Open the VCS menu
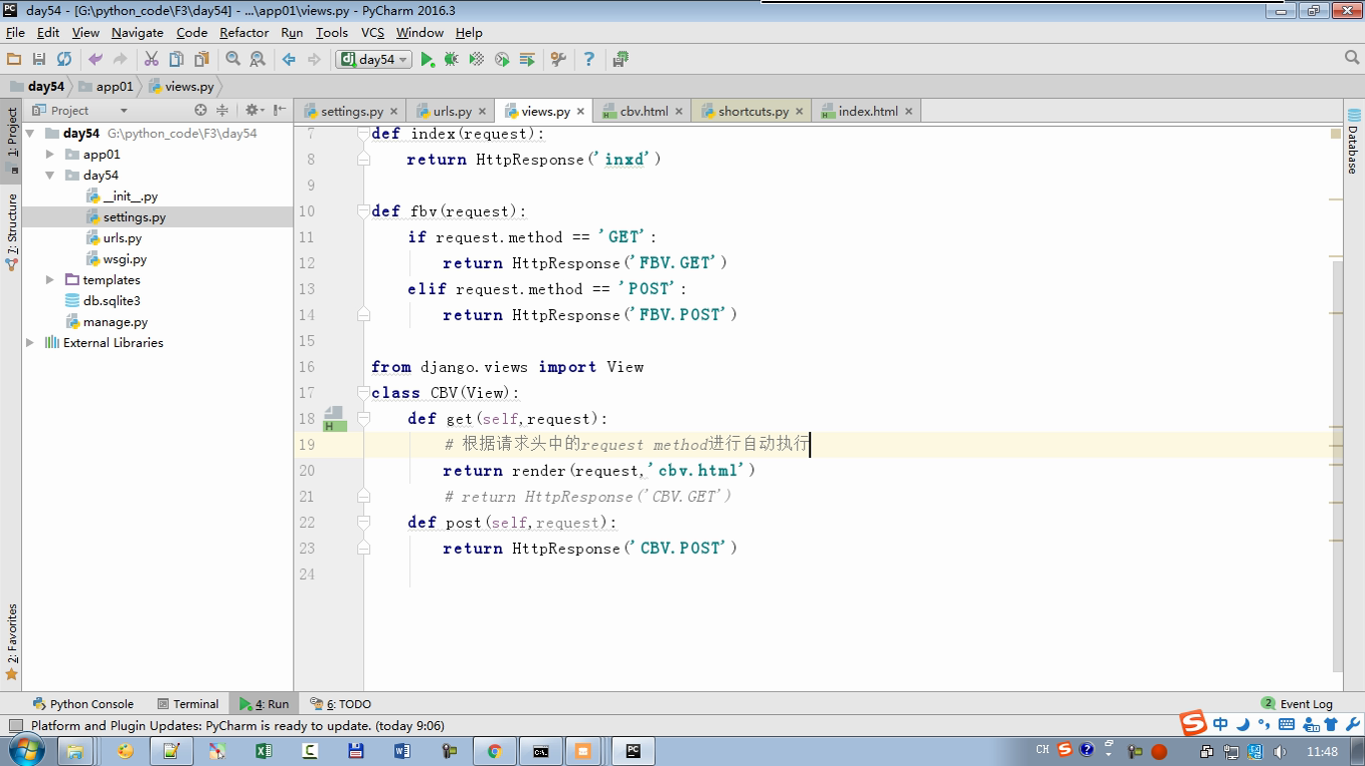 372,33
